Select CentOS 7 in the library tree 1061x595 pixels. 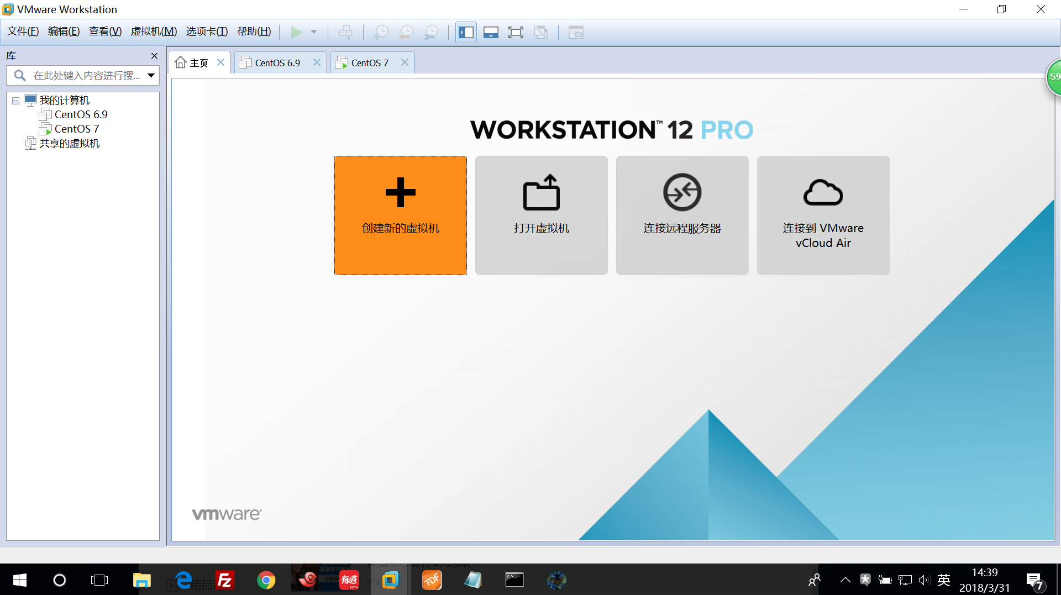[x=77, y=129]
